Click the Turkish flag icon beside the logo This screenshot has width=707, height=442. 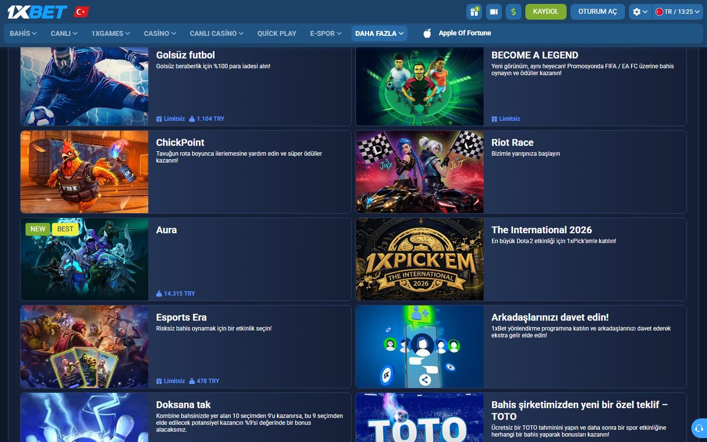82,12
